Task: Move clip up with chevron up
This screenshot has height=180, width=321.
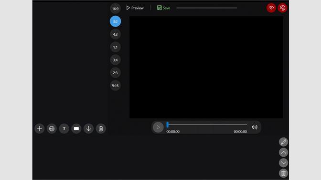Action: pyautogui.click(x=284, y=152)
